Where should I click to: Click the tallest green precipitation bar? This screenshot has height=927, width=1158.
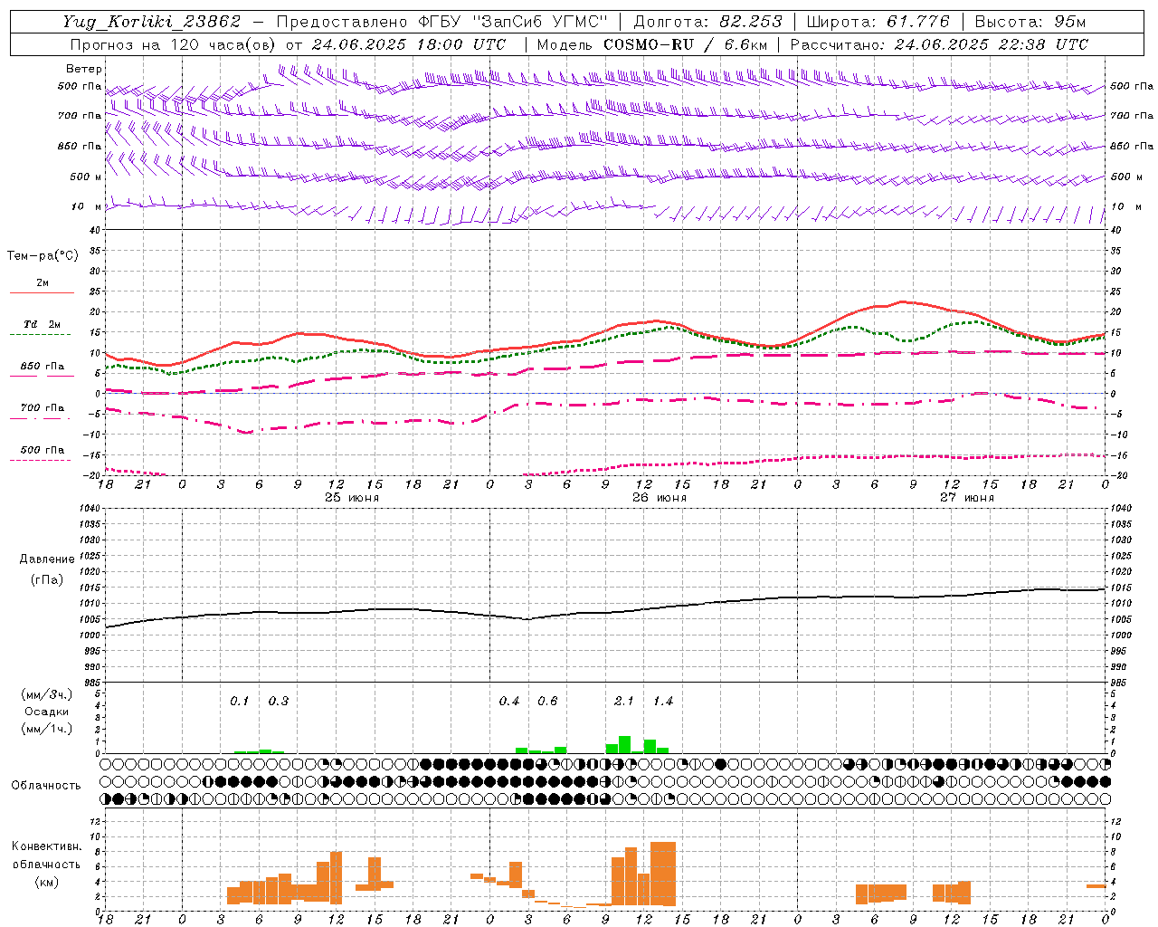pyautogui.click(x=624, y=745)
